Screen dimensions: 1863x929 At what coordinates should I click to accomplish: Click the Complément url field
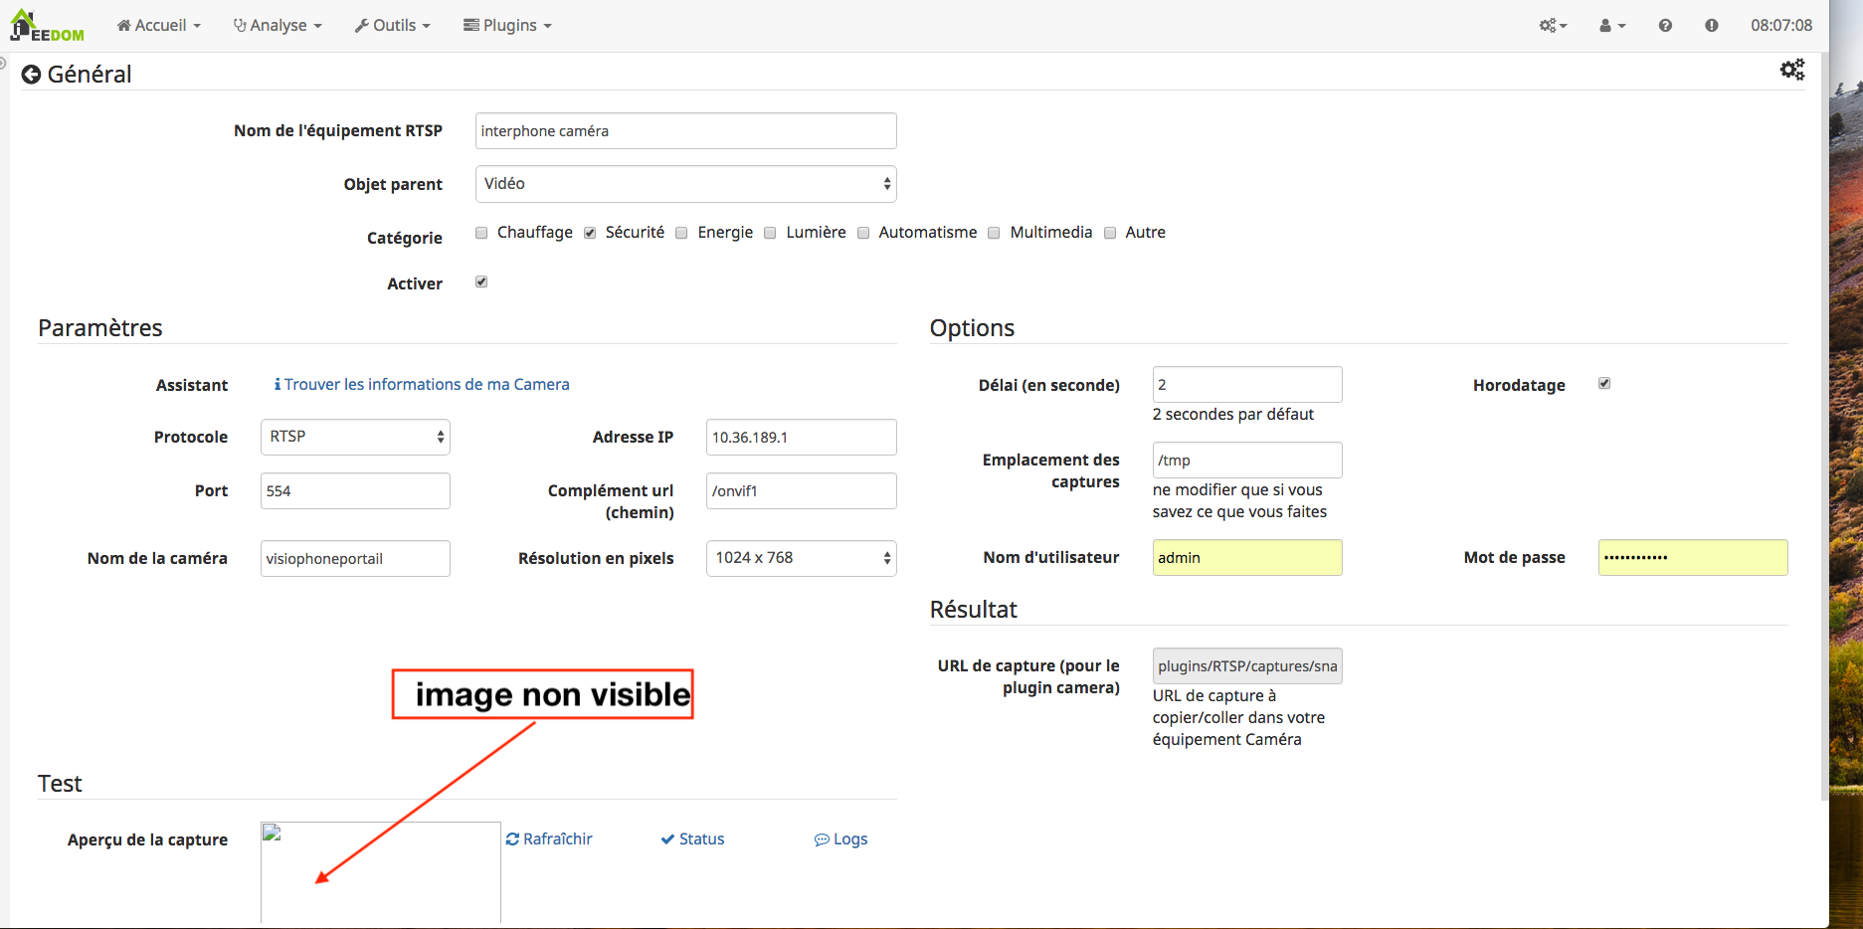pos(801,491)
